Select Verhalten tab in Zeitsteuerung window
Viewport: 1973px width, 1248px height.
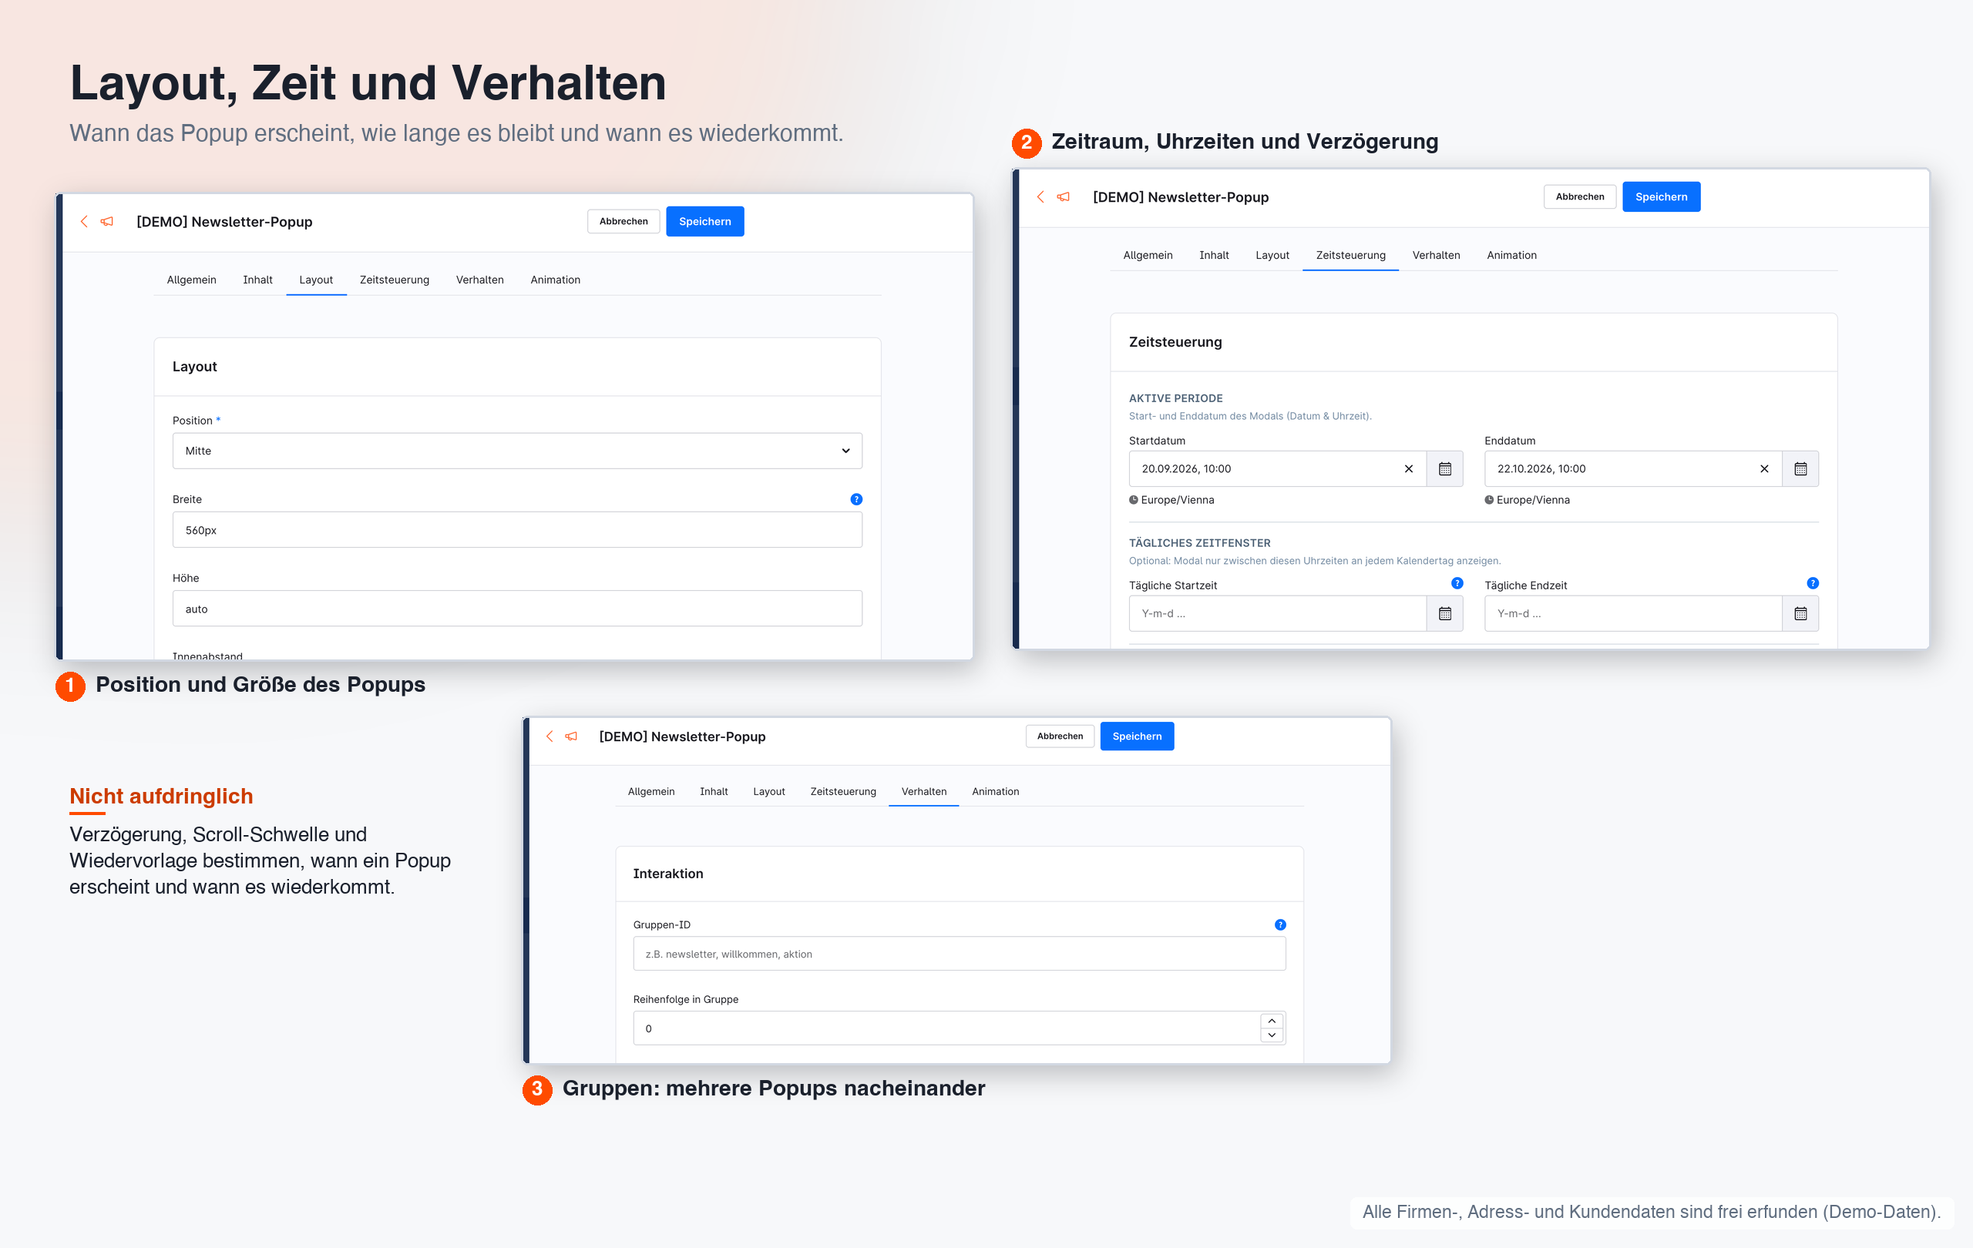tap(1436, 255)
